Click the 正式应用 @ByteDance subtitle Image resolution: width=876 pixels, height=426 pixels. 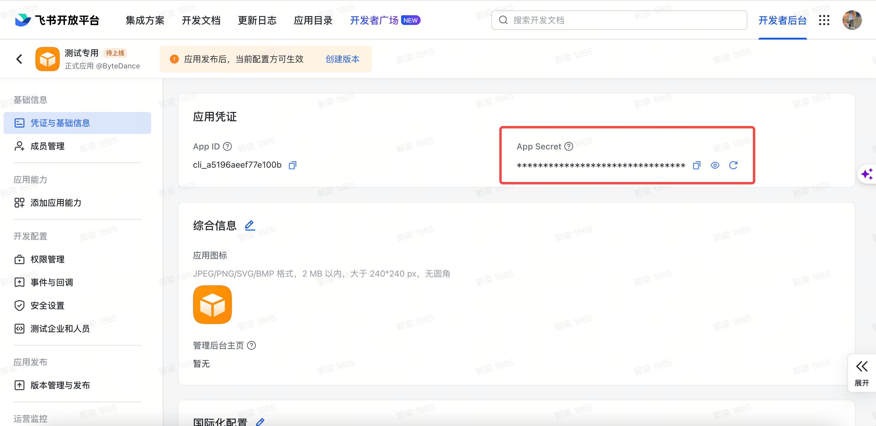102,66
